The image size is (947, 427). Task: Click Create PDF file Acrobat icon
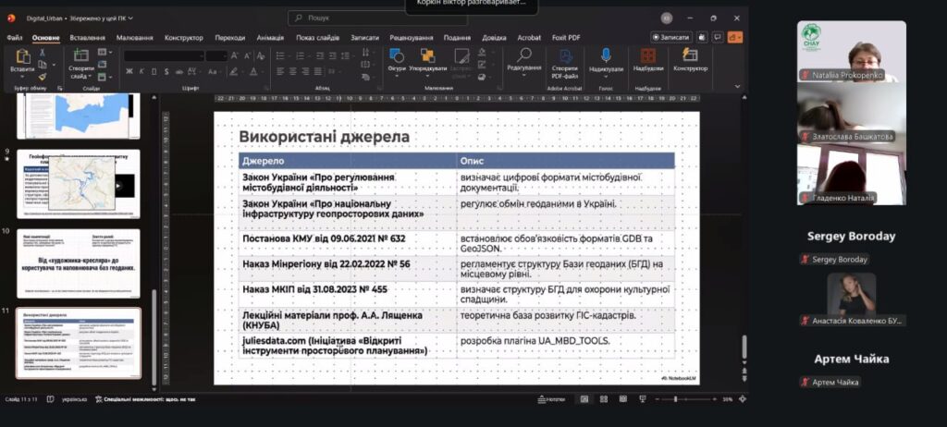click(564, 59)
